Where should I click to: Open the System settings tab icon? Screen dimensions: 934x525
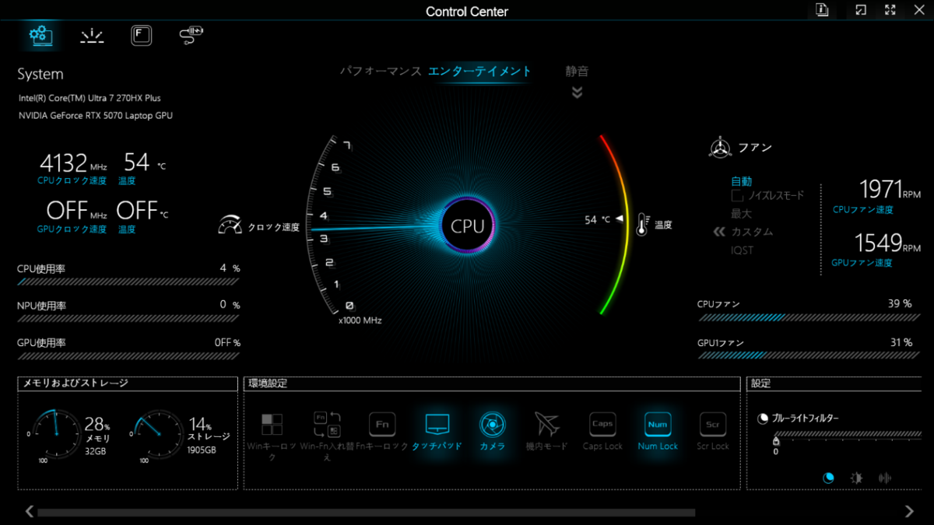[x=40, y=35]
